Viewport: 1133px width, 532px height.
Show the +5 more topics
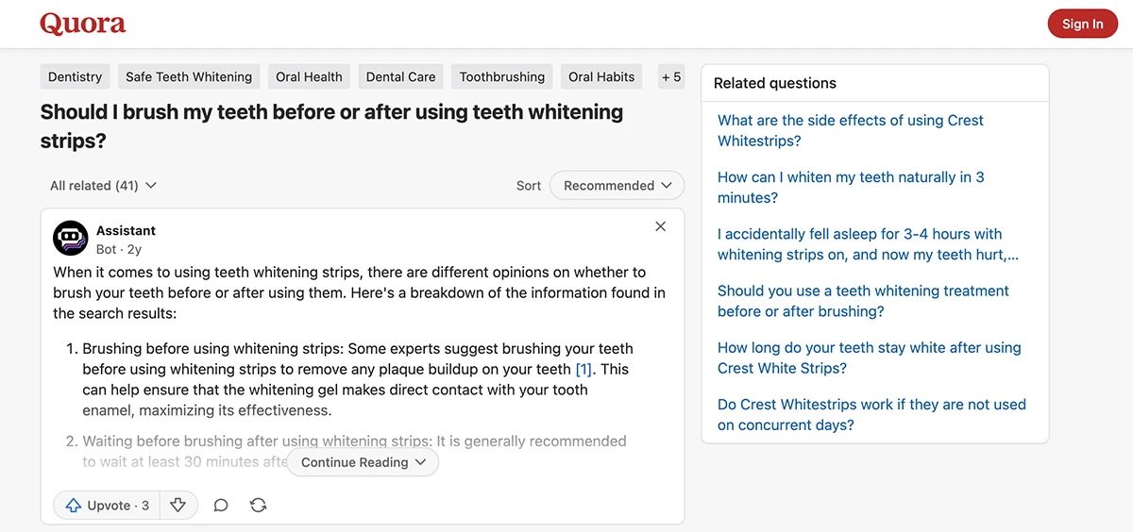click(x=671, y=76)
